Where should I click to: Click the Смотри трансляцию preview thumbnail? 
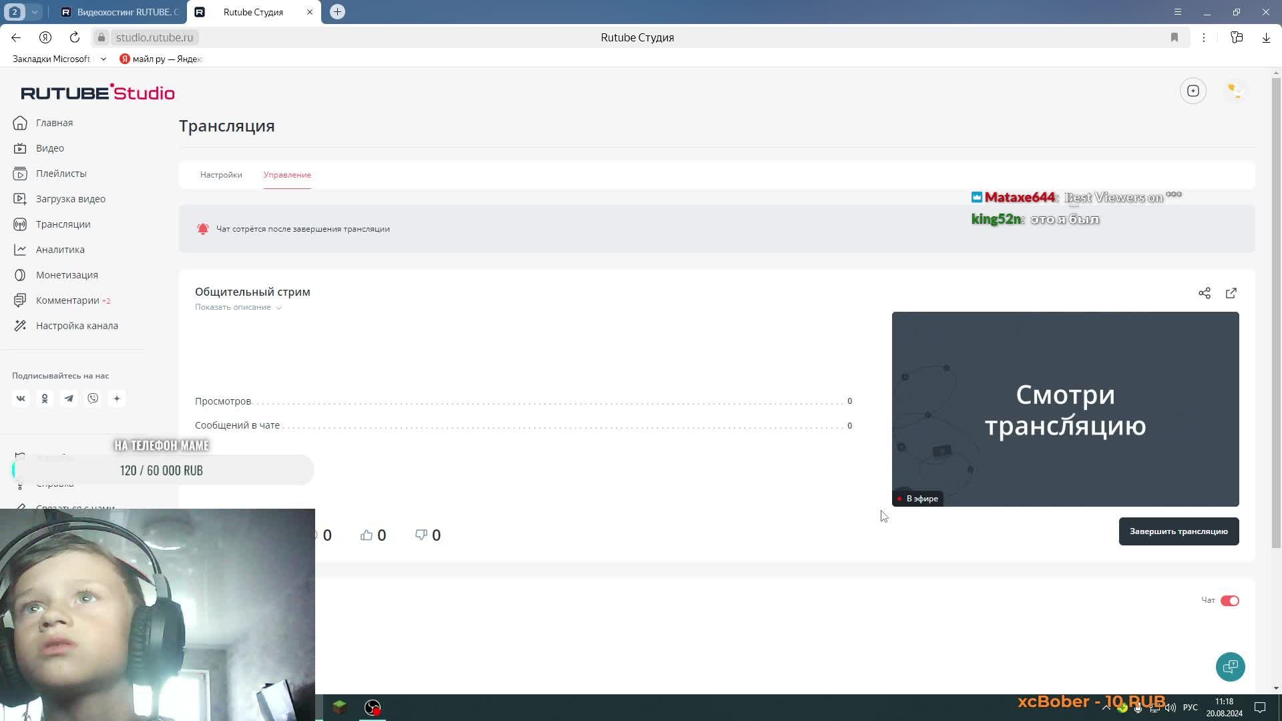pyautogui.click(x=1065, y=409)
